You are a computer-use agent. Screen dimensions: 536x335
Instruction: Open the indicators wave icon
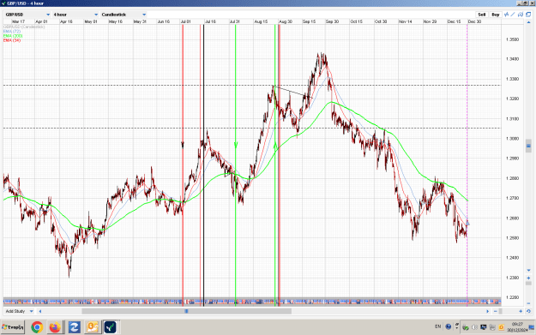(506, 15)
